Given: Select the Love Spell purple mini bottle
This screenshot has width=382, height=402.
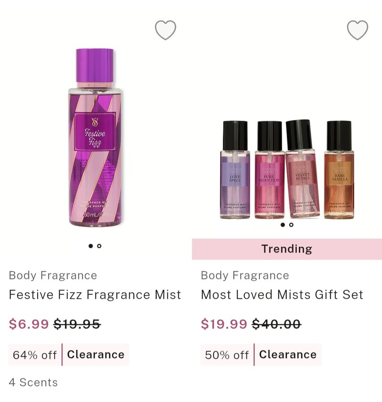Looking at the screenshot, I should tap(235, 169).
